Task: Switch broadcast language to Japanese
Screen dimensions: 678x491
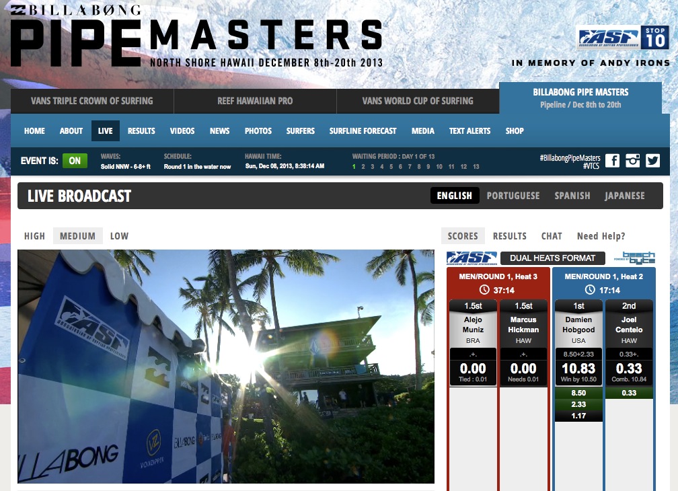Action: (625, 196)
